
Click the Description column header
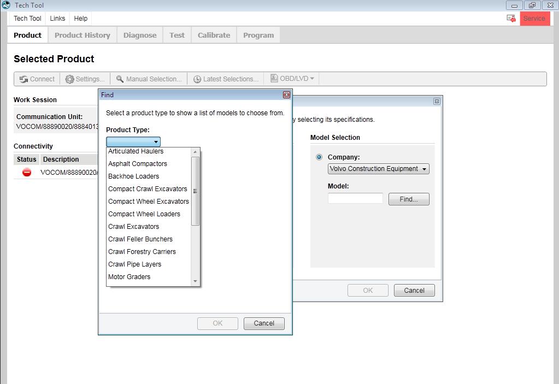(x=68, y=159)
